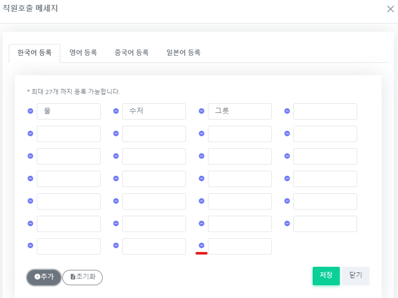The width and height of the screenshot is (398, 298).
Task: Click the input field containing '물'
Action: [x=68, y=111]
